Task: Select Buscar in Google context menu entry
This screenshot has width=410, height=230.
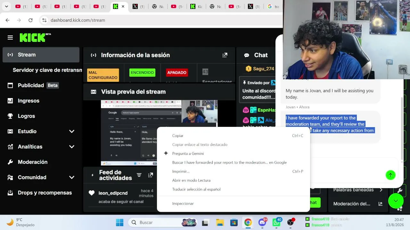Action: [233, 163]
